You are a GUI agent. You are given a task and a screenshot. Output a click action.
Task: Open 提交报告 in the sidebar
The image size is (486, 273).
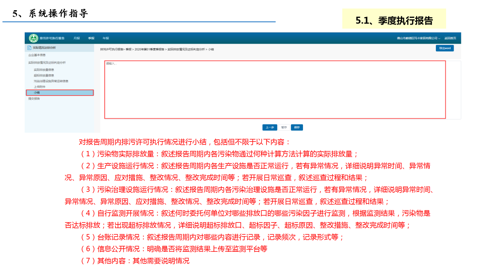[x=34, y=99]
